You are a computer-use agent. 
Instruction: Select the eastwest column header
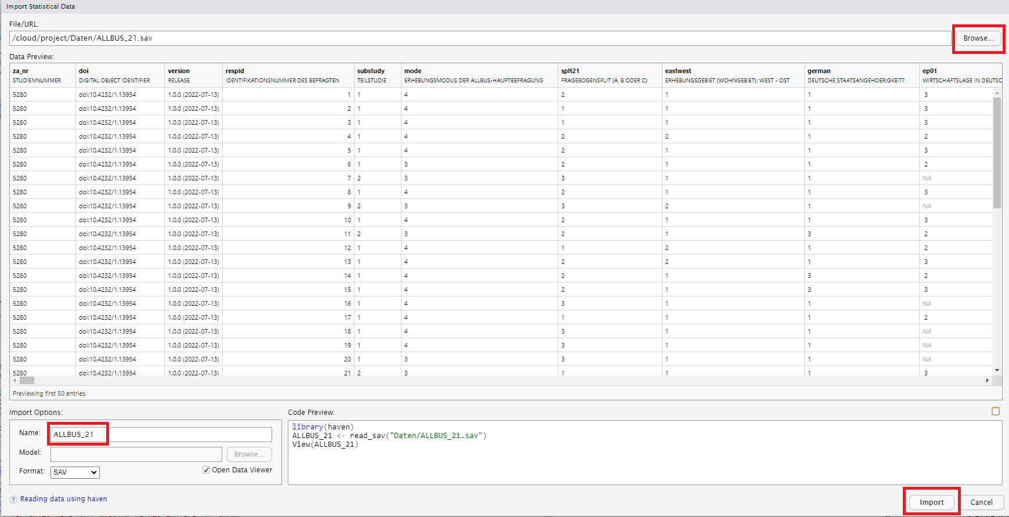pyautogui.click(x=678, y=71)
